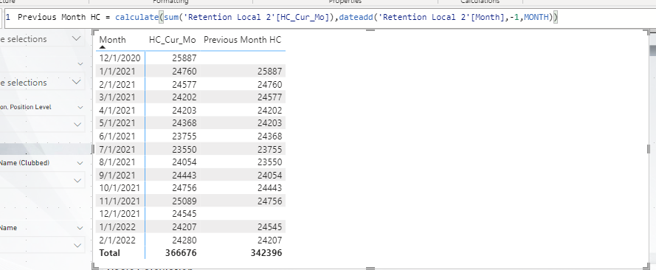Select the 1/1/2022 month cell
656x270 pixels.
pos(117,227)
